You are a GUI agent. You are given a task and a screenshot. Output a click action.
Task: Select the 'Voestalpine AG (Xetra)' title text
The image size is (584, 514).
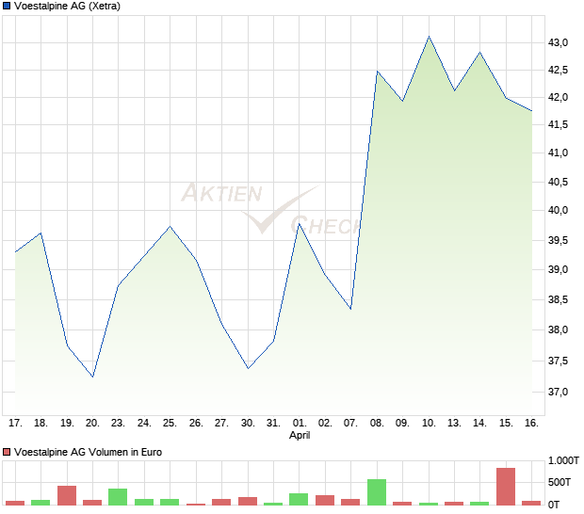[x=67, y=6]
